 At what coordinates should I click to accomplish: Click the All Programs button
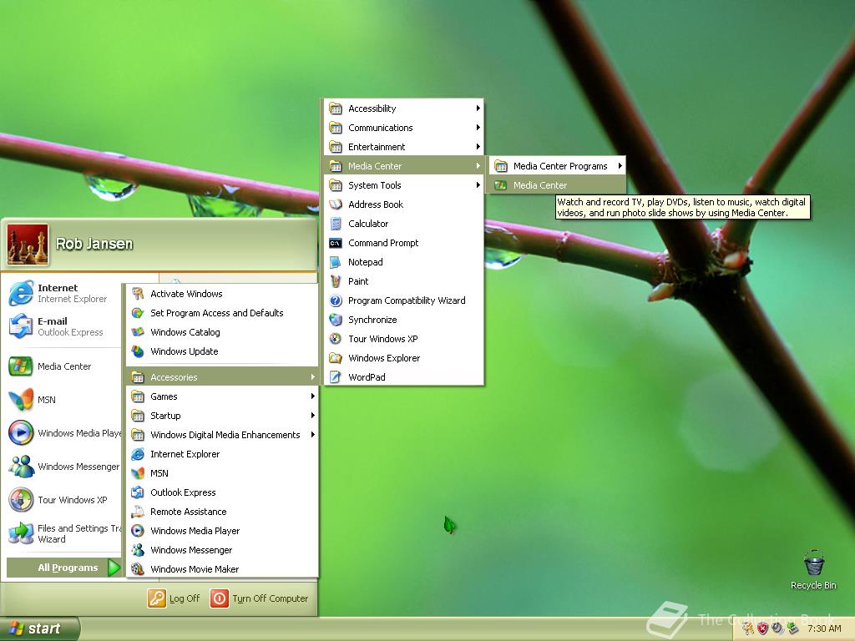click(x=63, y=568)
